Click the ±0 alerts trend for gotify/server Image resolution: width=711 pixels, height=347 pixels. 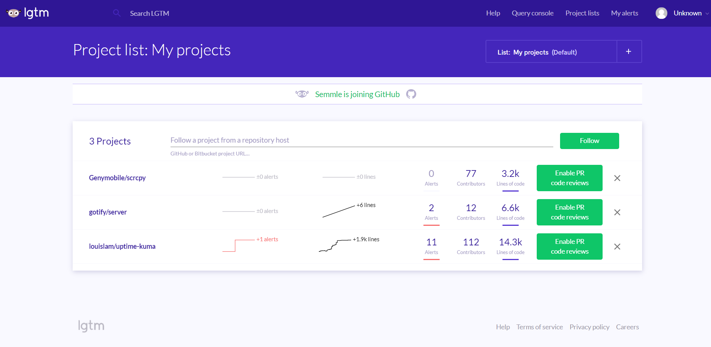tap(250, 211)
